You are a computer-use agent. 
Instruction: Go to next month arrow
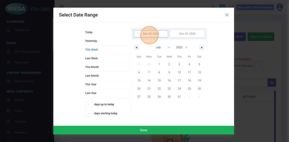202,48
